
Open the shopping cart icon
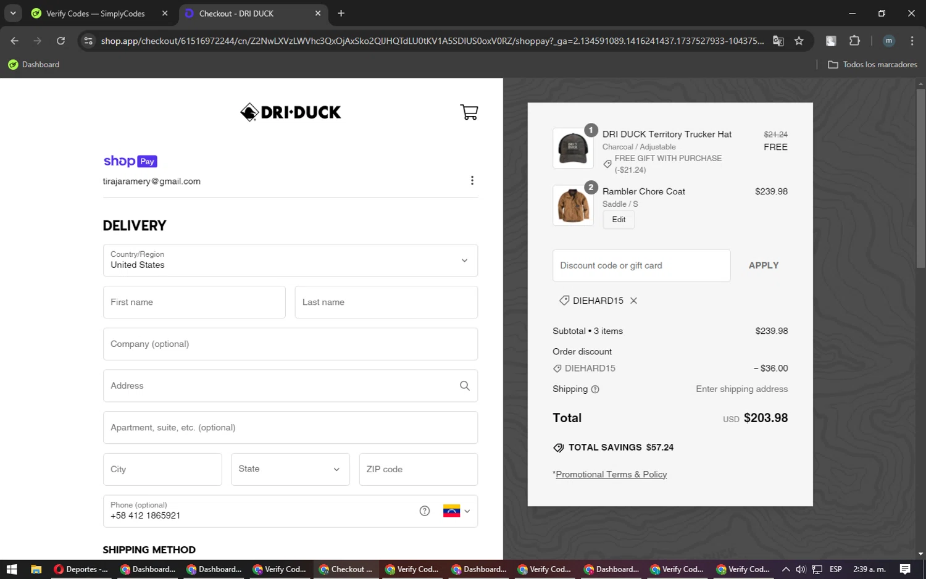coord(469,112)
